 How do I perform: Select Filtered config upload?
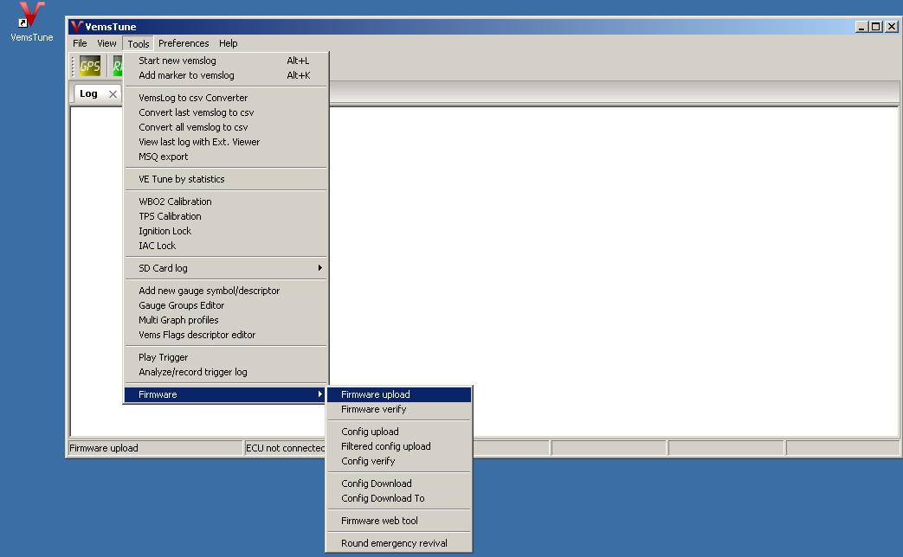(398, 446)
